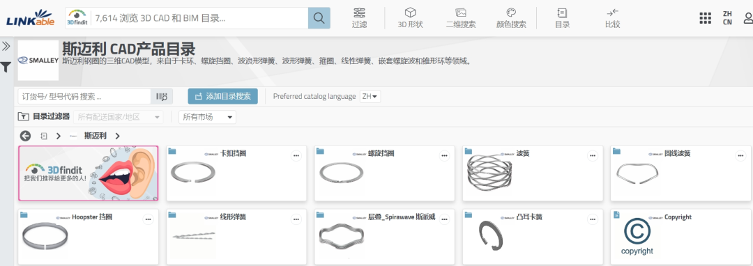Click the Smalley logo thumbnail

point(38,61)
